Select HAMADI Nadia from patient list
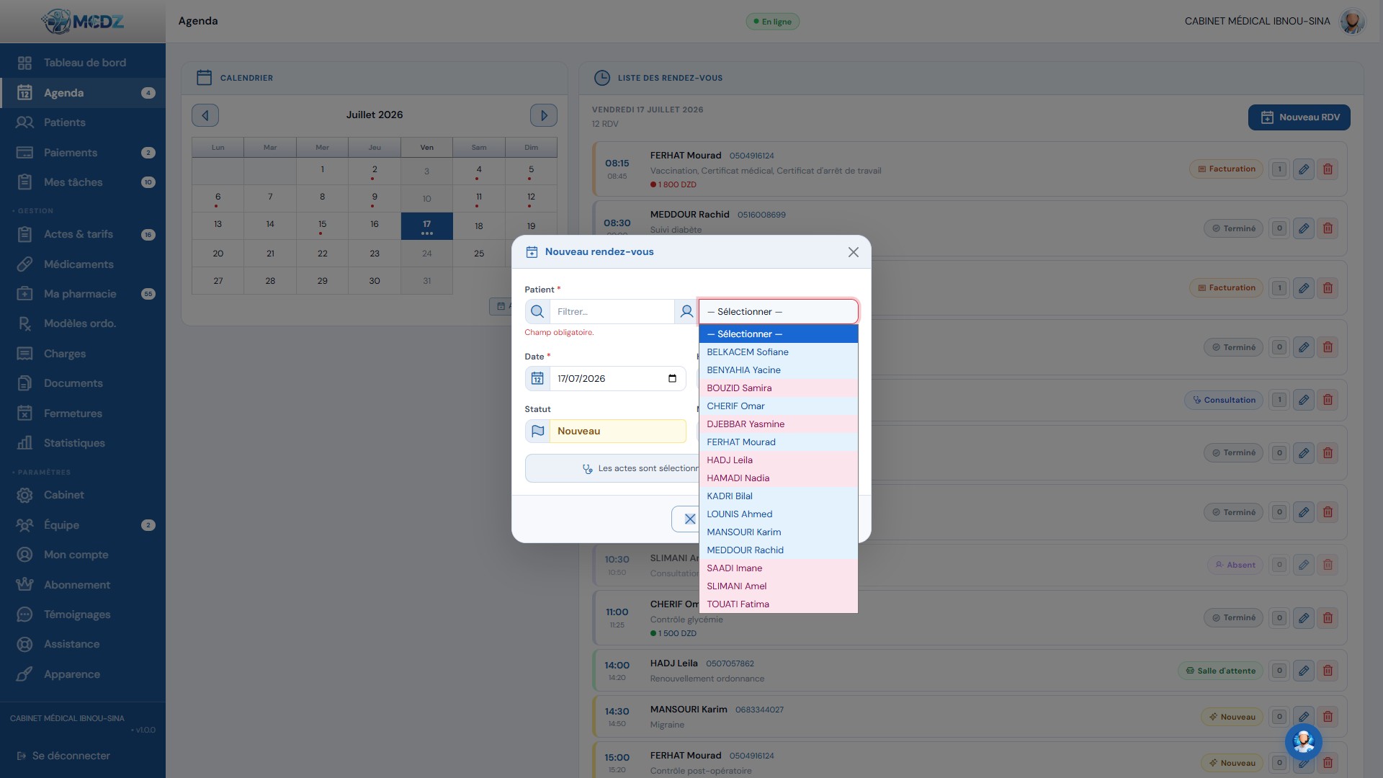Viewport: 1383px width, 778px height. click(x=779, y=478)
